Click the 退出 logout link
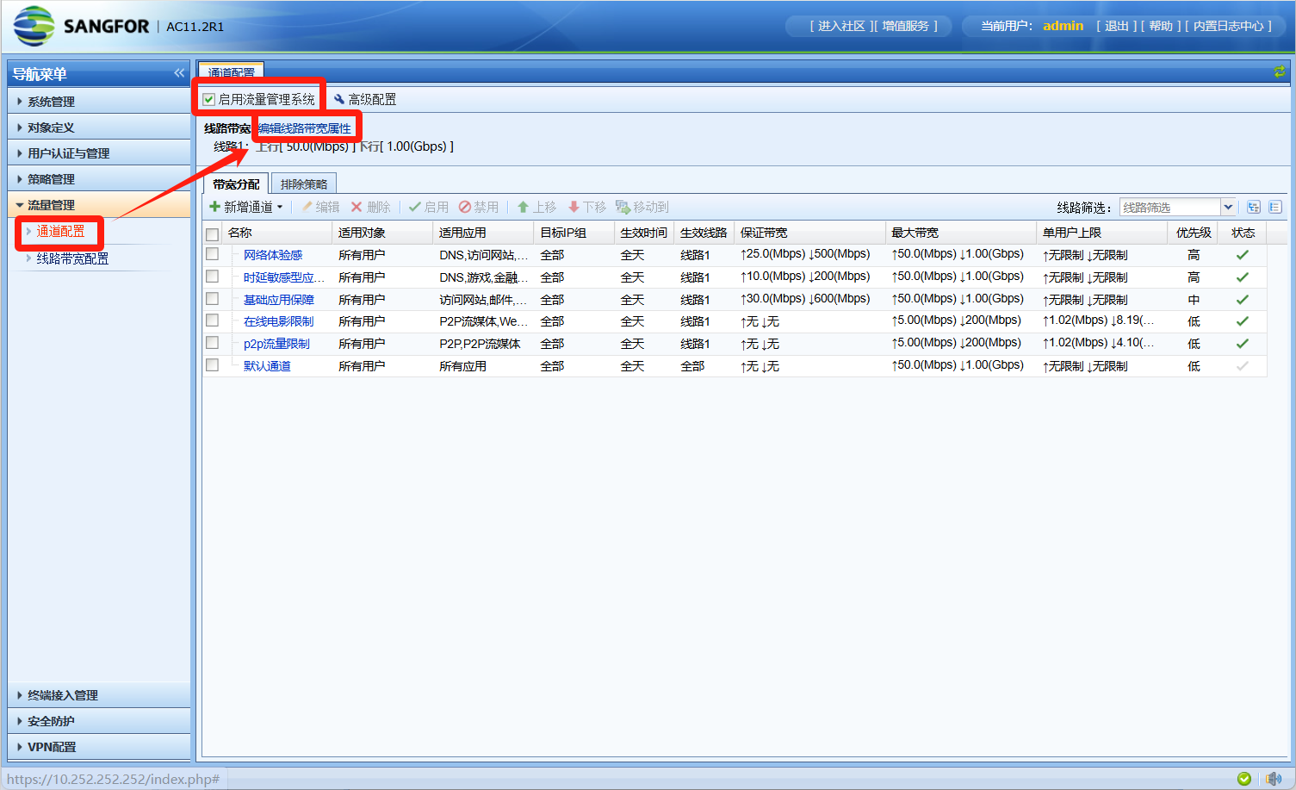1296x790 pixels. point(1116,26)
